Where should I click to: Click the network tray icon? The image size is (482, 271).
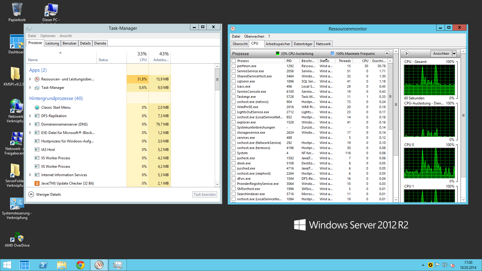(x=445, y=265)
